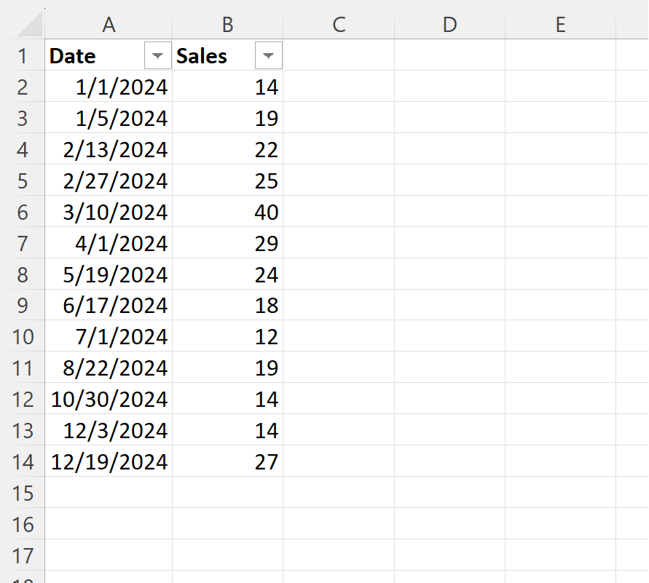Select column D header

point(450,25)
